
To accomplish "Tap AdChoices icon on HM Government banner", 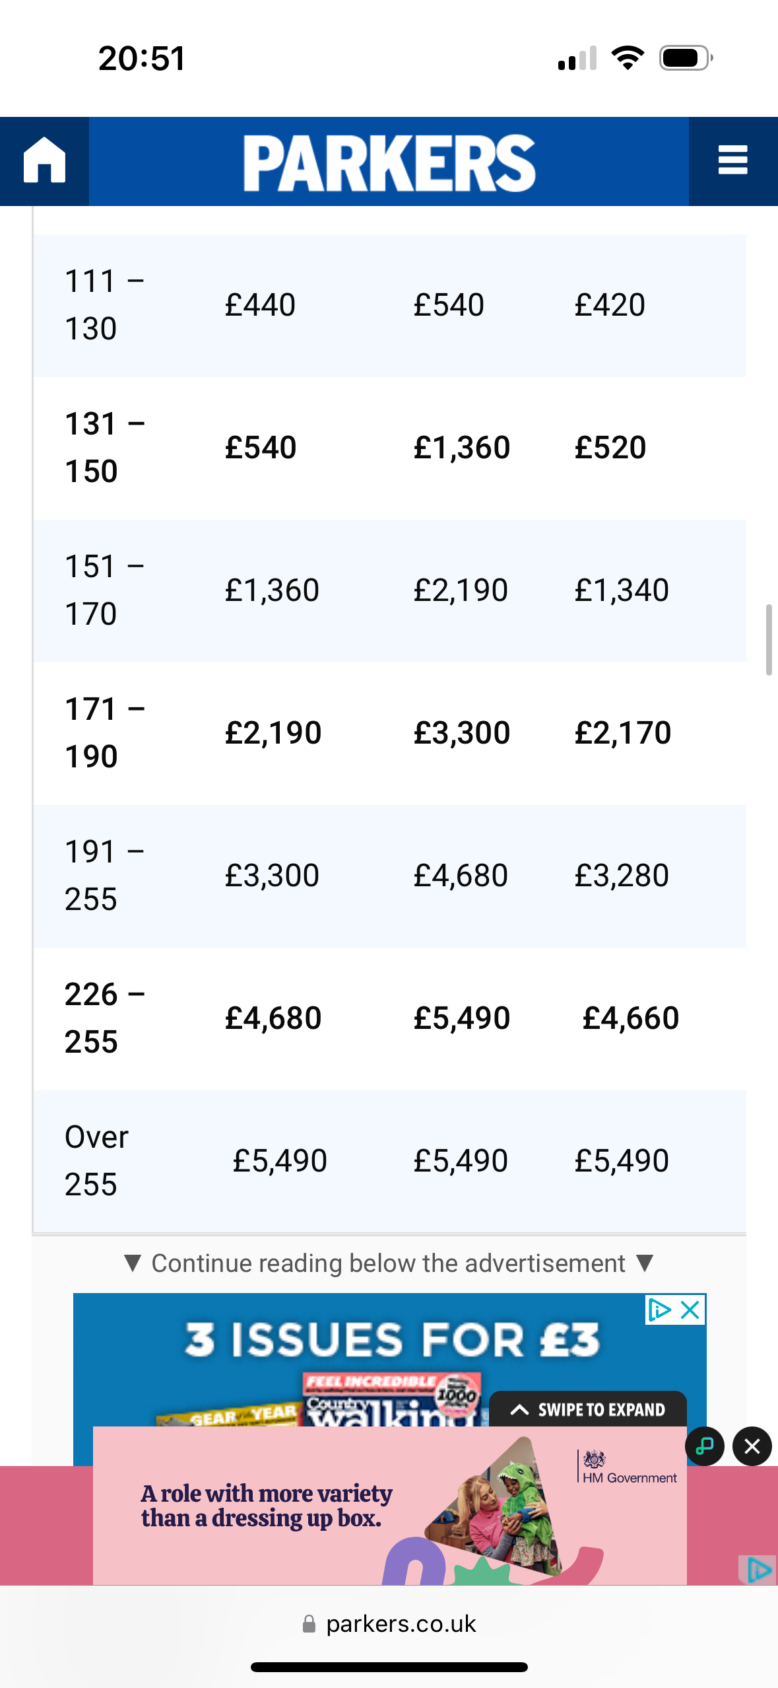I will tap(759, 1569).
